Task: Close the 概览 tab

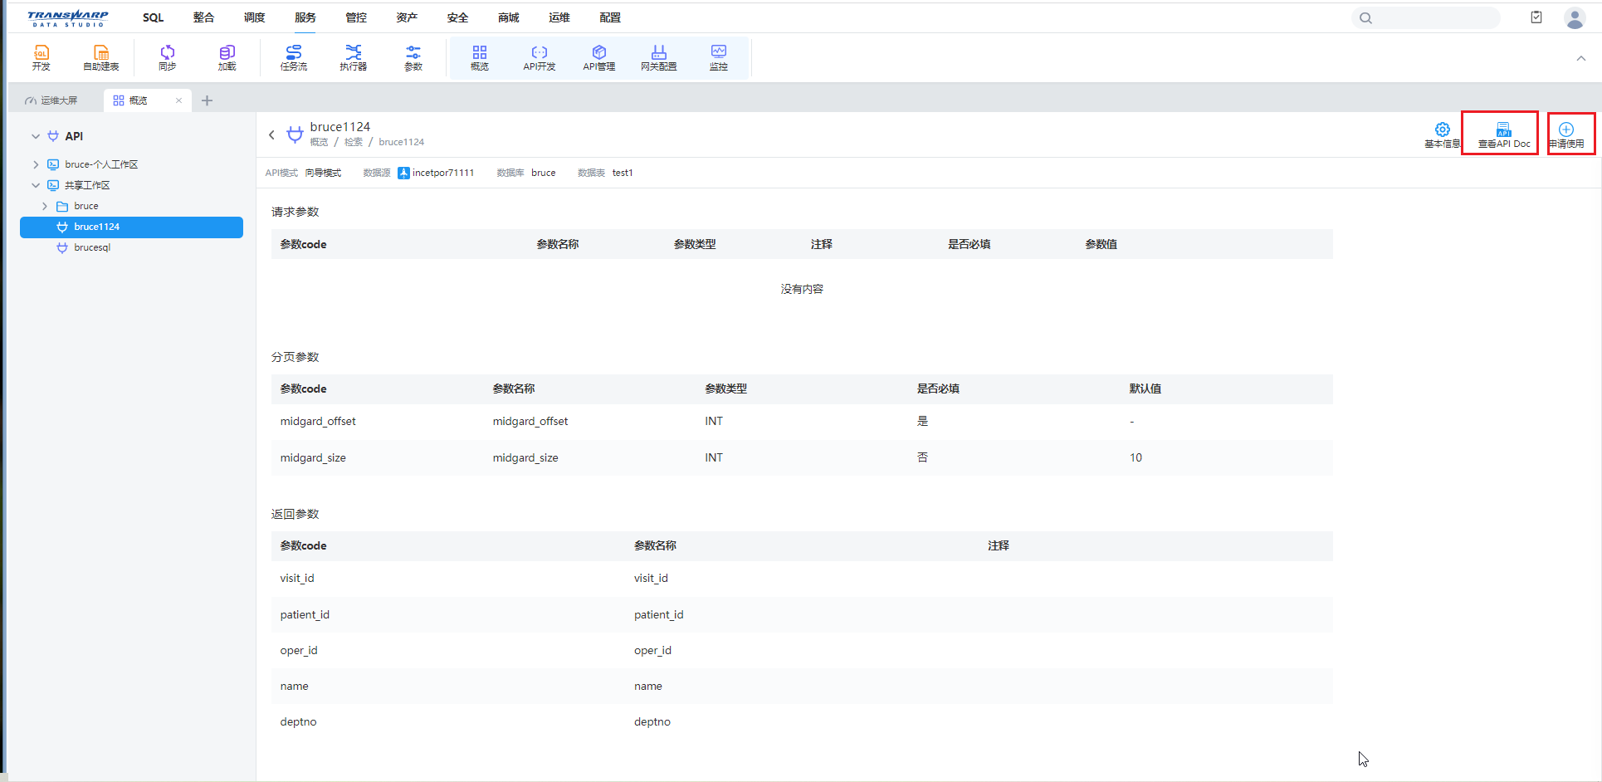Action: coord(178,100)
